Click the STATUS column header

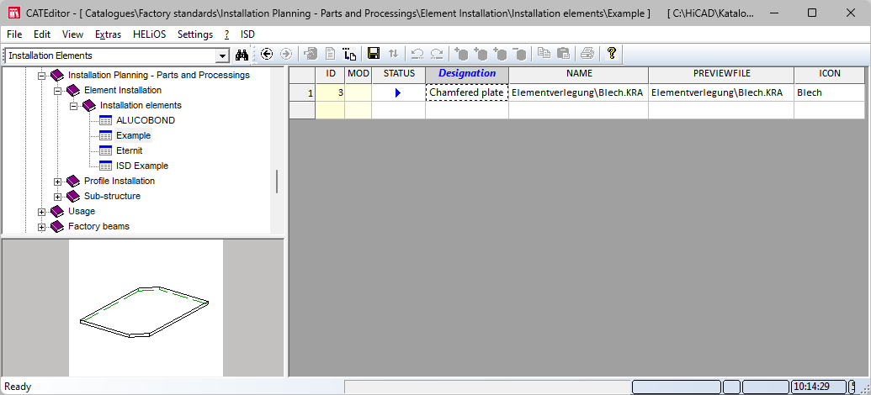399,74
